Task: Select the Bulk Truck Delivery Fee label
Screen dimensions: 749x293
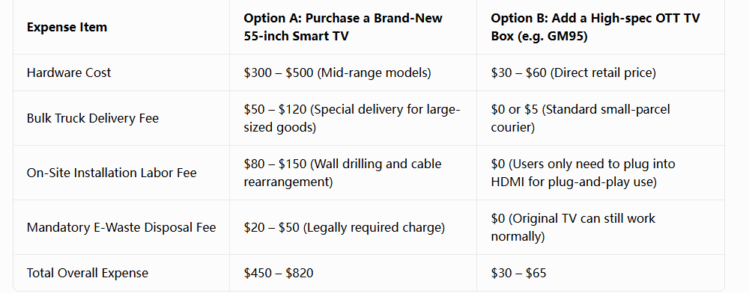Action: [x=93, y=118]
